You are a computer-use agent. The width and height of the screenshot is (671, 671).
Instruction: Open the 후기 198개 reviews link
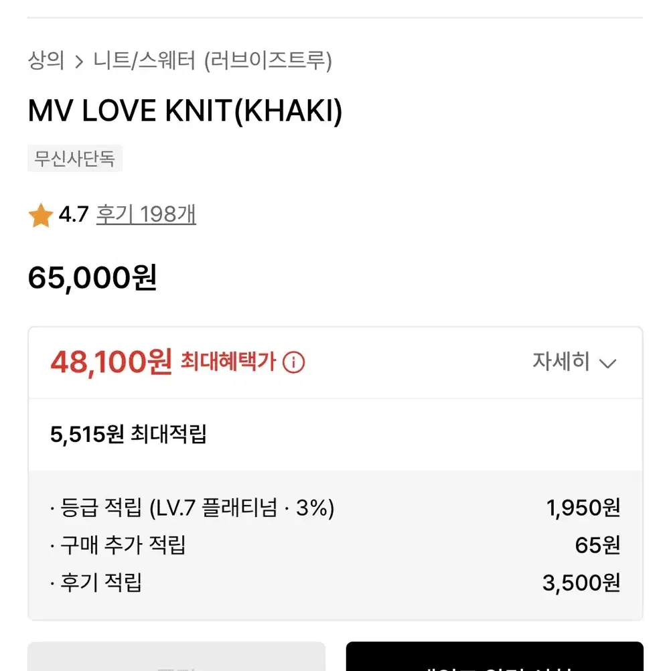pyautogui.click(x=146, y=214)
